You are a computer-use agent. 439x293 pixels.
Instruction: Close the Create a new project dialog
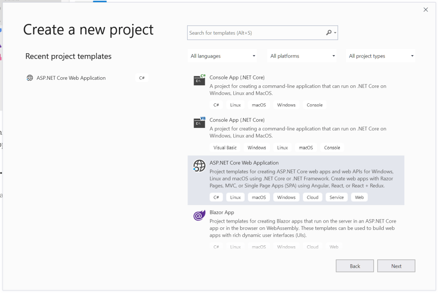425,9
